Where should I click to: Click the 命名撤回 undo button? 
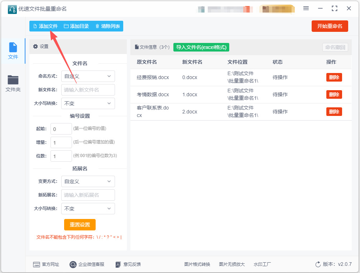click(x=335, y=47)
